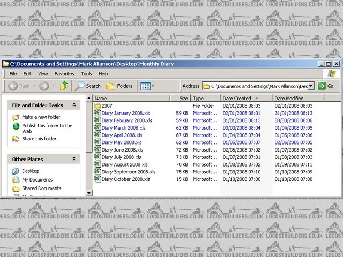Image resolution: width=343 pixels, height=257 pixels.
Task: Click Make a new folder link
Action: [x=41, y=117]
